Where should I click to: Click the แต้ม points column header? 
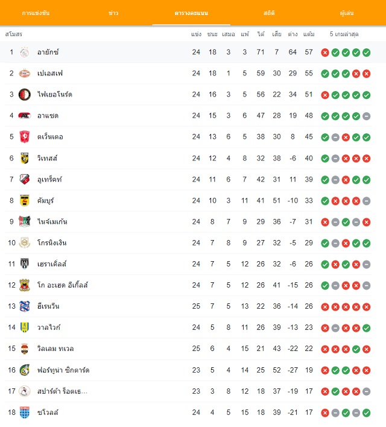point(309,34)
